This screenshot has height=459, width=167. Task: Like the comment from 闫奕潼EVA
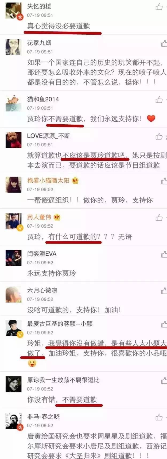click(164, 254)
